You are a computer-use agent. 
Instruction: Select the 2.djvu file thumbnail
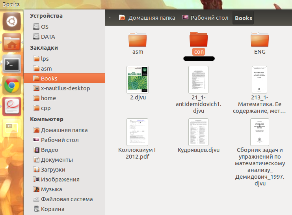click(x=138, y=80)
